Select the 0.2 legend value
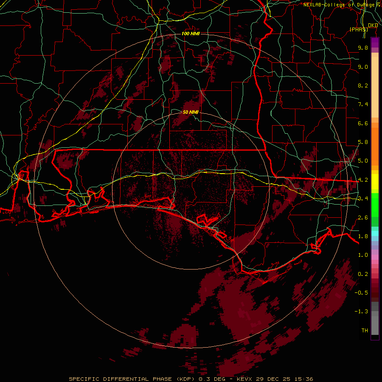 coord(363,274)
